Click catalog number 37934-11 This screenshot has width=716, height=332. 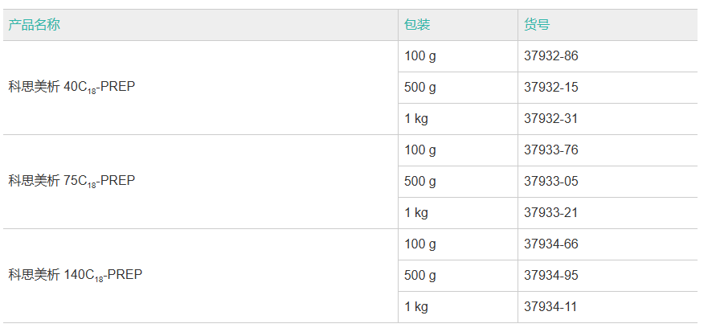click(x=551, y=307)
